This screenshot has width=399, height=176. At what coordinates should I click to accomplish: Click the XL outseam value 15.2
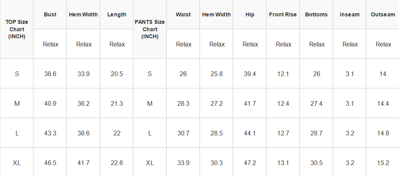tap(383, 163)
